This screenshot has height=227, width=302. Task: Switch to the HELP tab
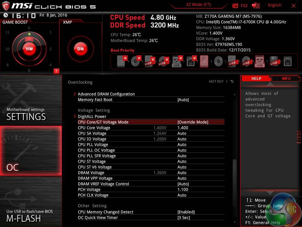coord(256,78)
